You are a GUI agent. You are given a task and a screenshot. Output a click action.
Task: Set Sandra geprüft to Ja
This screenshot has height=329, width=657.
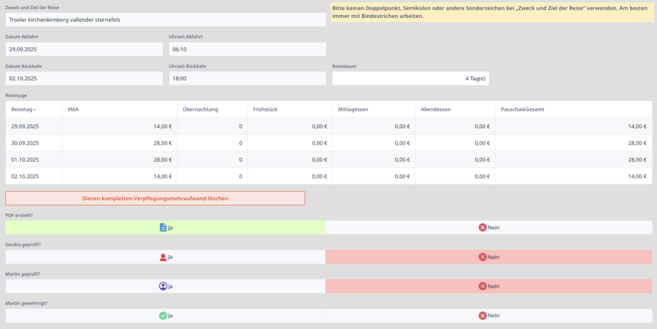(x=166, y=257)
